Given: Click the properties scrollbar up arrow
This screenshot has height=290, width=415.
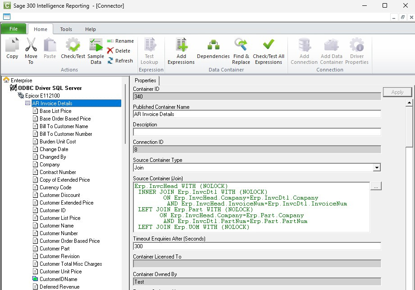Looking at the screenshot, I should pyautogui.click(x=409, y=103).
